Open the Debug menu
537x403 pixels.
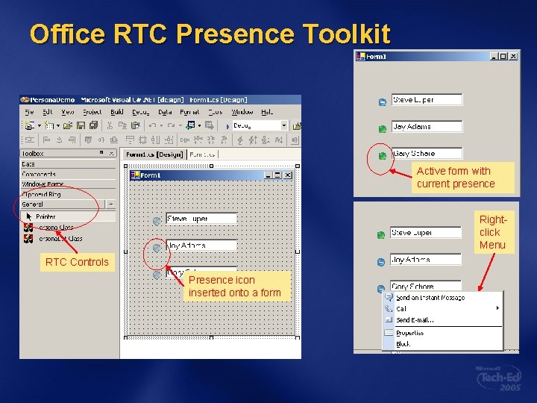pos(141,112)
